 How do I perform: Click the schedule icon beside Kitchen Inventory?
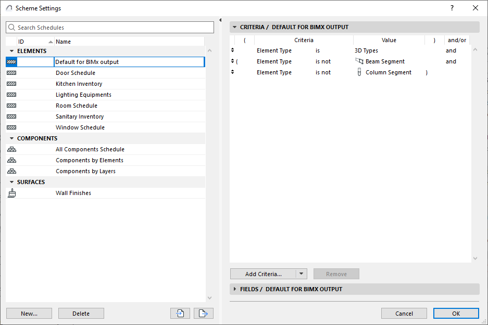11,84
